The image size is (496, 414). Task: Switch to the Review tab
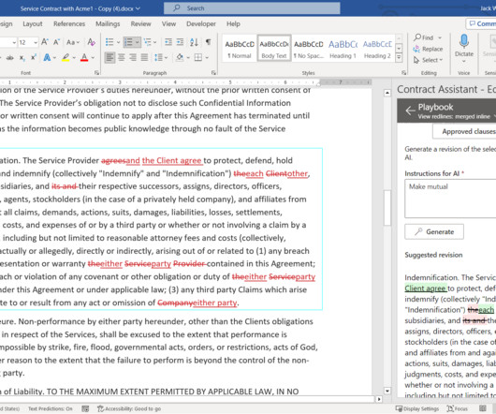tap(140, 24)
